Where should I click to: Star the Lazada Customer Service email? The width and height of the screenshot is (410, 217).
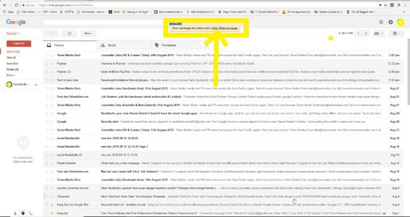click(x=52, y=188)
